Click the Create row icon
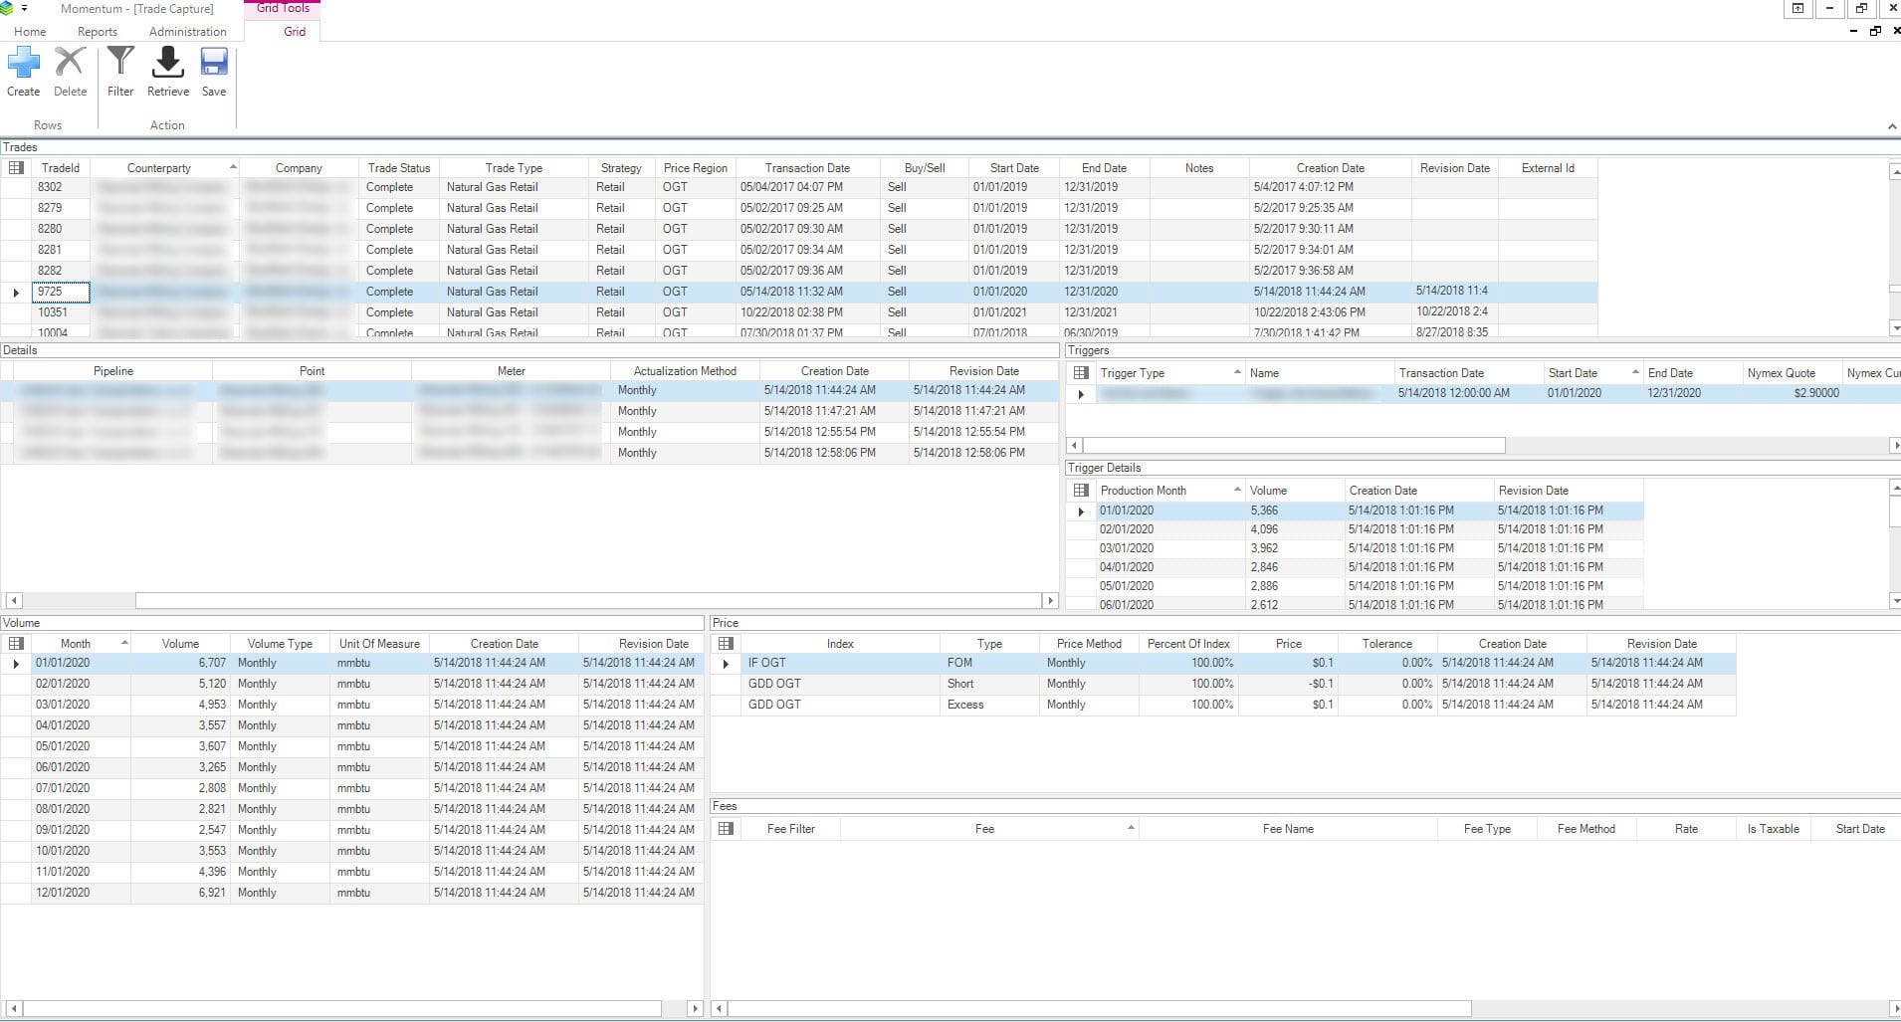Image resolution: width=1901 pixels, height=1022 pixels. [24, 63]
